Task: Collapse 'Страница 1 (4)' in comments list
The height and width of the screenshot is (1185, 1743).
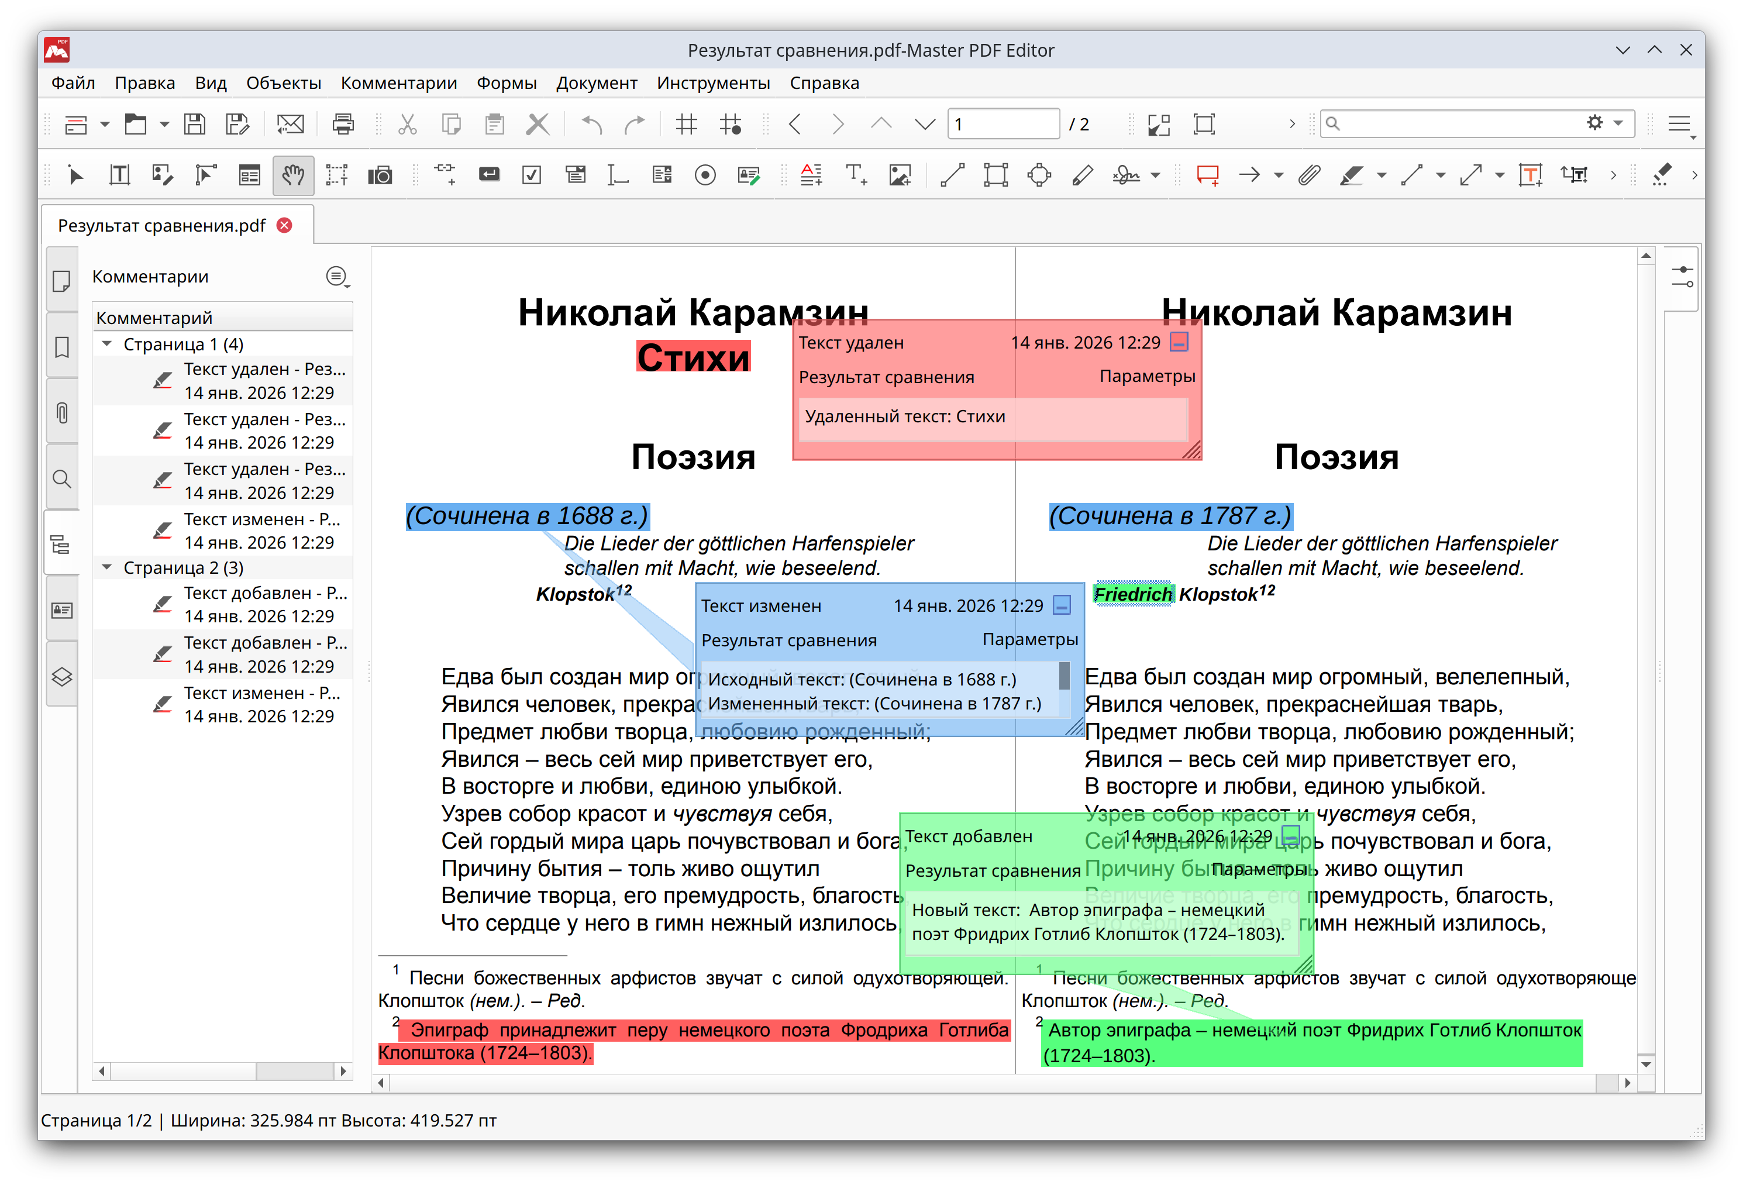Action: 106,343
